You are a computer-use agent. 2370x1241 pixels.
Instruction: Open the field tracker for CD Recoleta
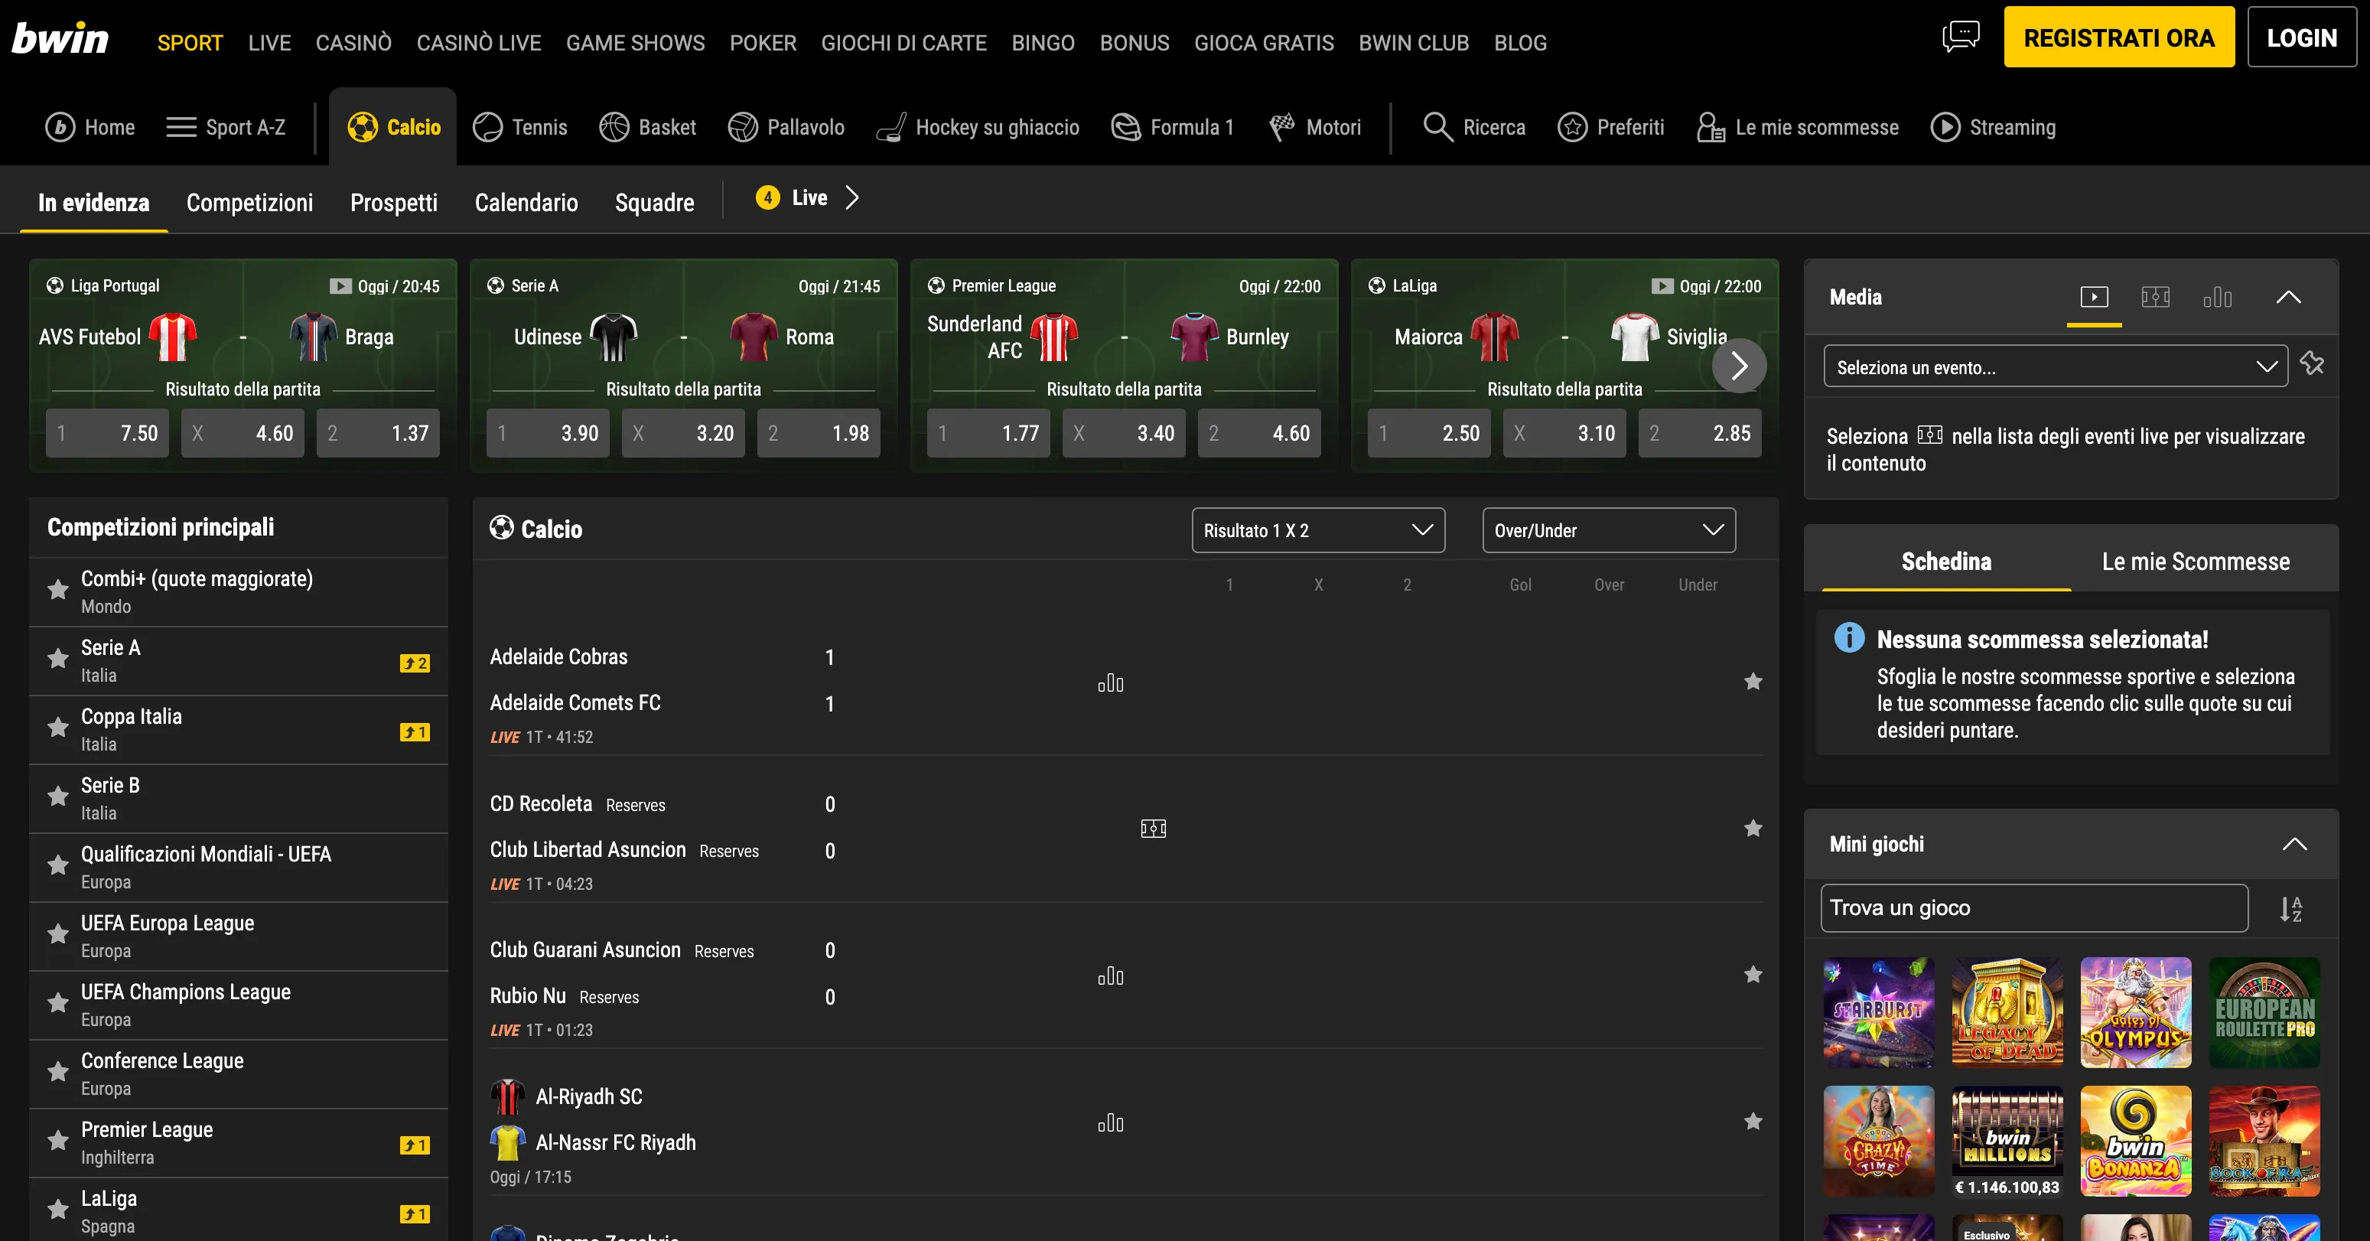[x=1153, y=829]
